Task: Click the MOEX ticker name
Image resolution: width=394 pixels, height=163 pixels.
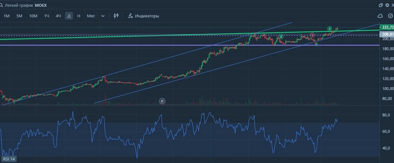Action: tap(41, 5)
